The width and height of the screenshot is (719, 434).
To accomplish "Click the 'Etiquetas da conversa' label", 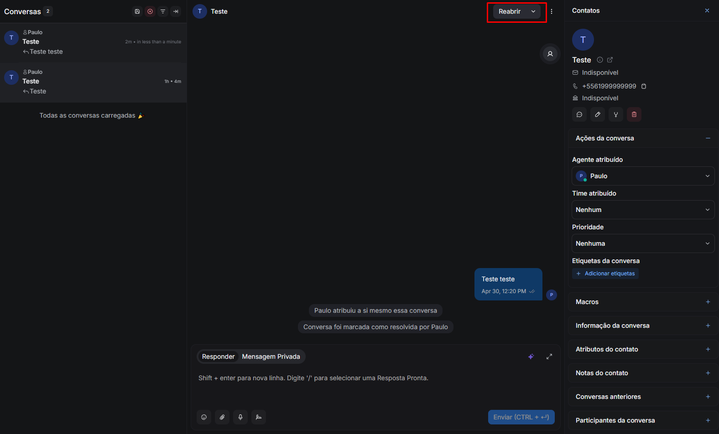I will 606,261.
